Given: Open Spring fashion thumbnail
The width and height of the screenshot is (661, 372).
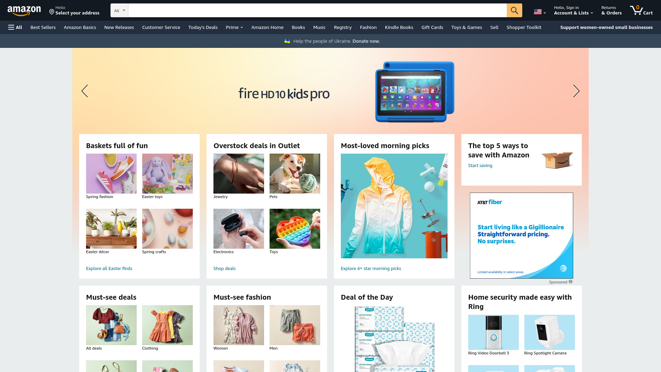Looking at the screenshot, I should [111, 174].
